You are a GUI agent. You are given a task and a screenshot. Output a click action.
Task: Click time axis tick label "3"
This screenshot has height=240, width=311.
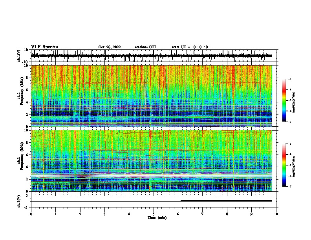(x=104, y=214)
